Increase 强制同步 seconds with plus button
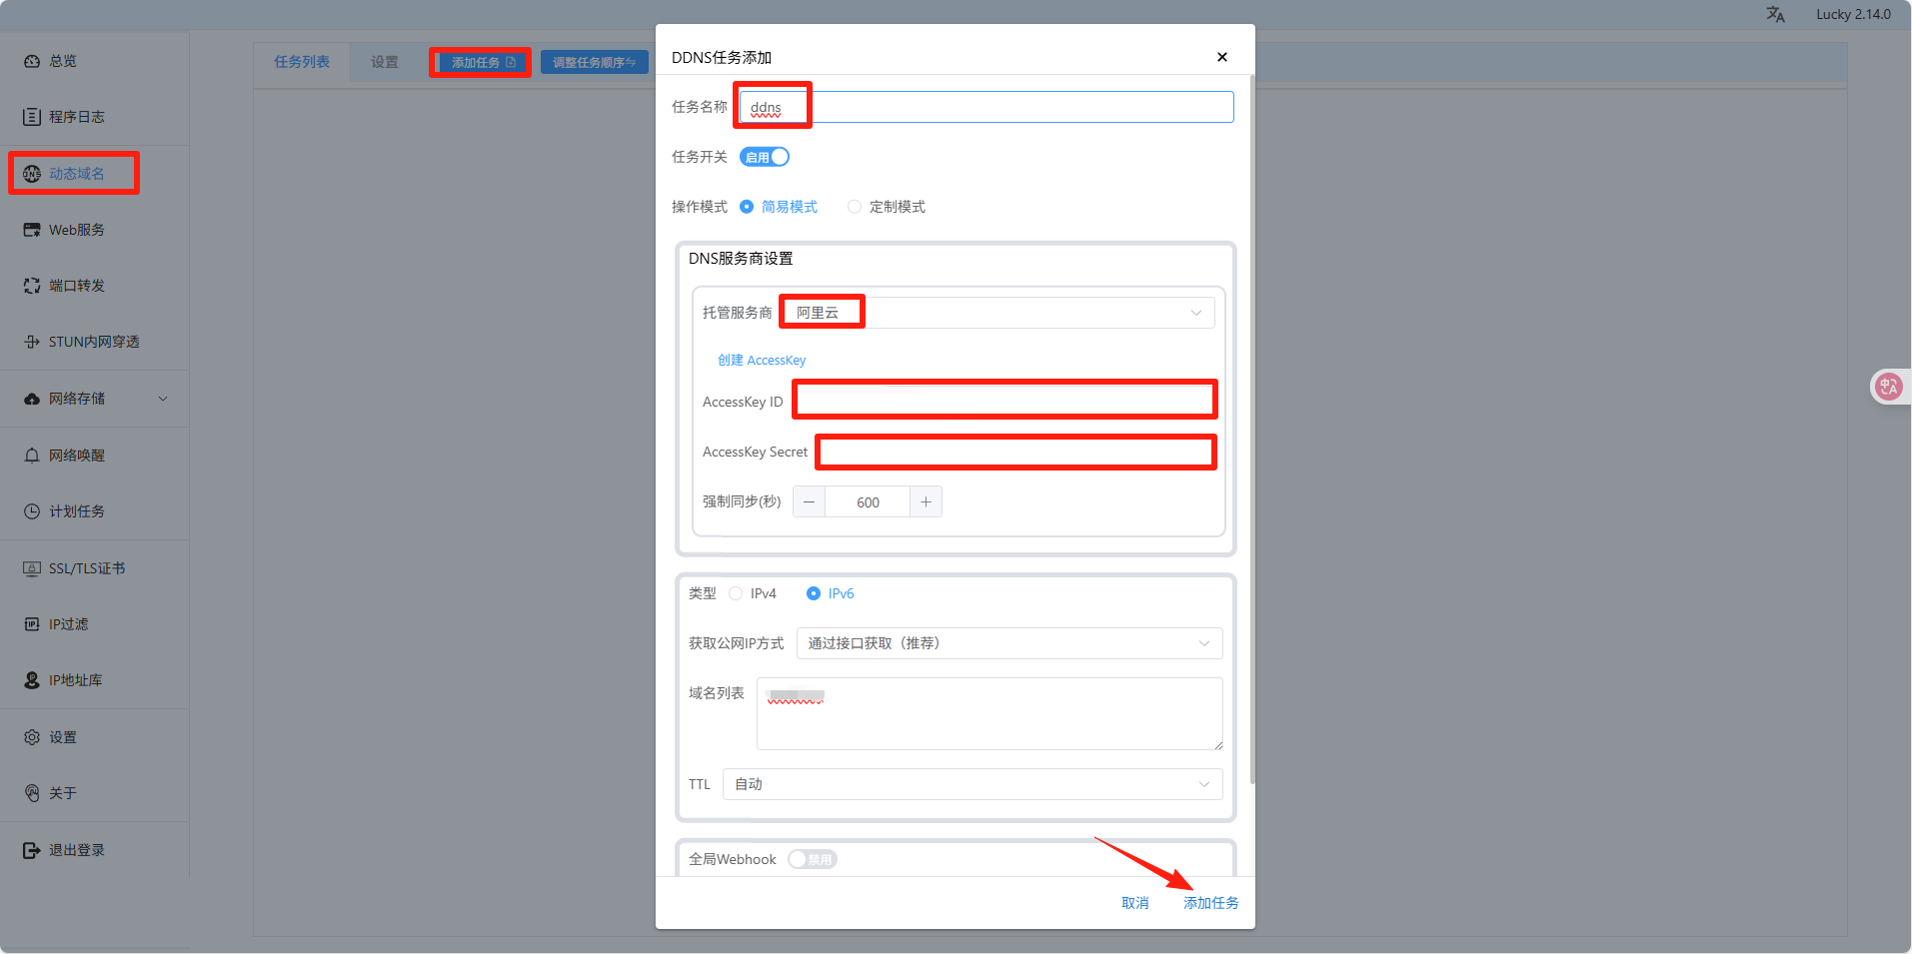Screen dimensions: 1912x954 927,501
